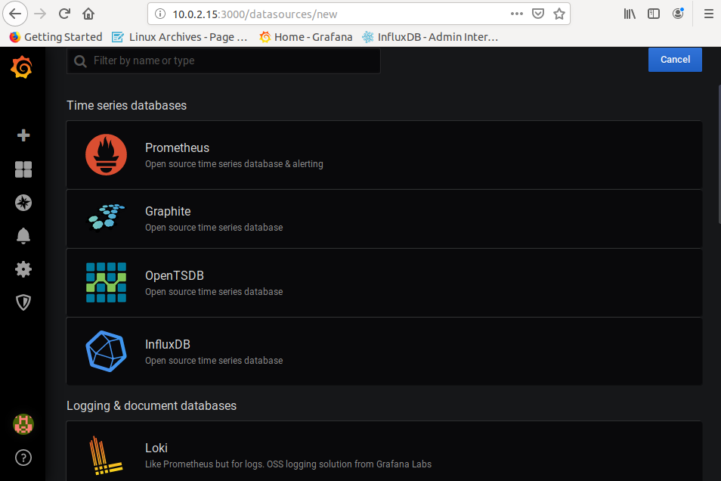
Task: Open the Server Admin shield icon
Action: pos(23,303)
